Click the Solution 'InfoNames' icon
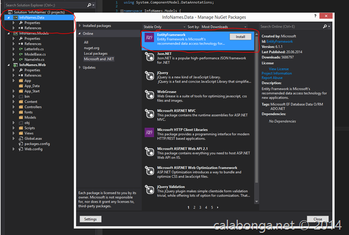The image size is (349, 235). point(10,12)
